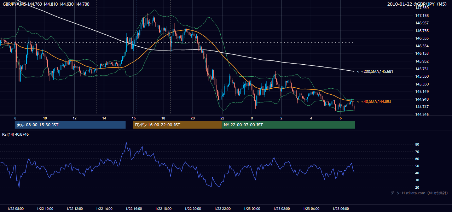This screenshot has height=212, width=452.
Task: Click the 1/23 02:00 bottom time label
Action: coord(281,209)
